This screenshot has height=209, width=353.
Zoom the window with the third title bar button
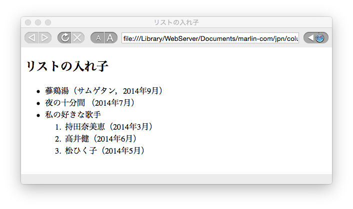pos(48,22)
